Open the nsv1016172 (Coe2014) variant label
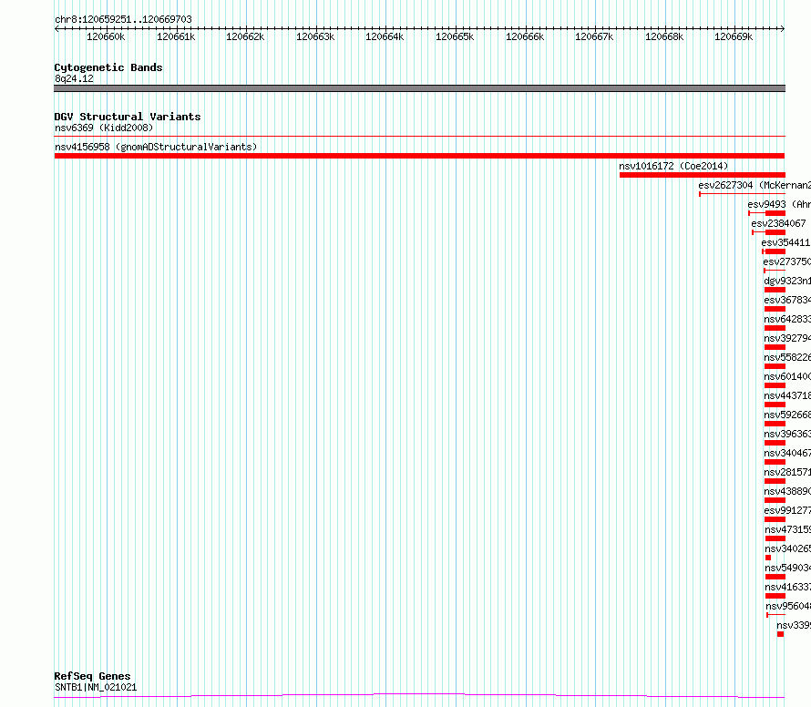The width and height of the screenshot is (811, 707). (x=673, y=166)
